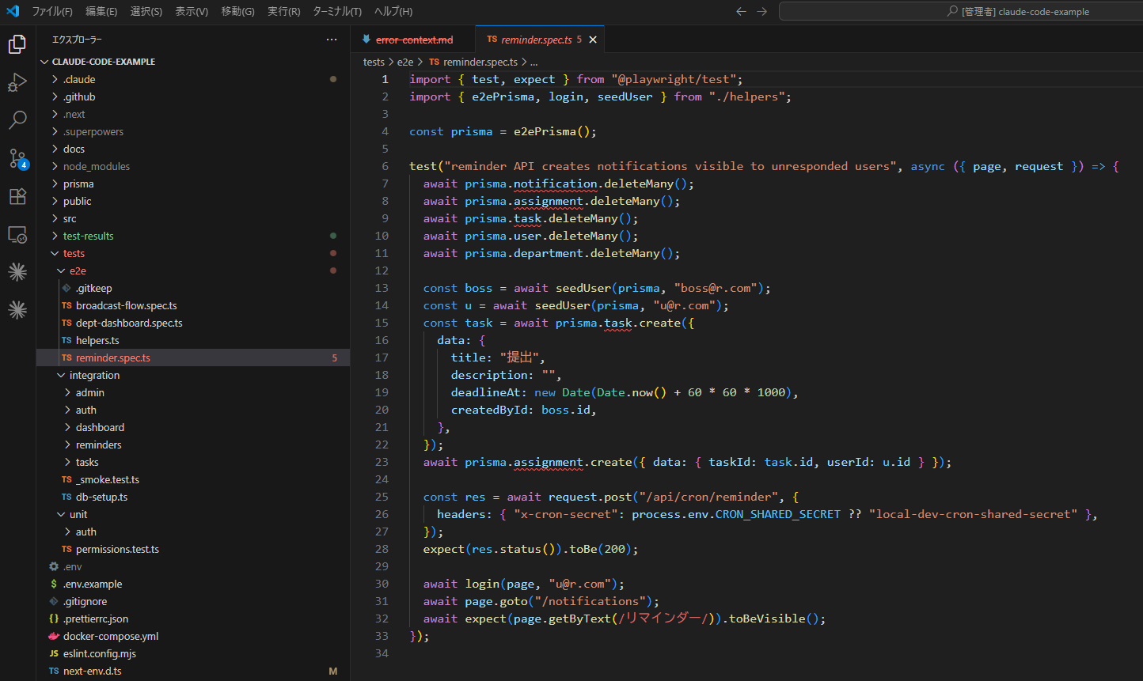Screen dimensions: 1143x681
Task: Click the .gitignore file icon
Action: tap(54, 601)
